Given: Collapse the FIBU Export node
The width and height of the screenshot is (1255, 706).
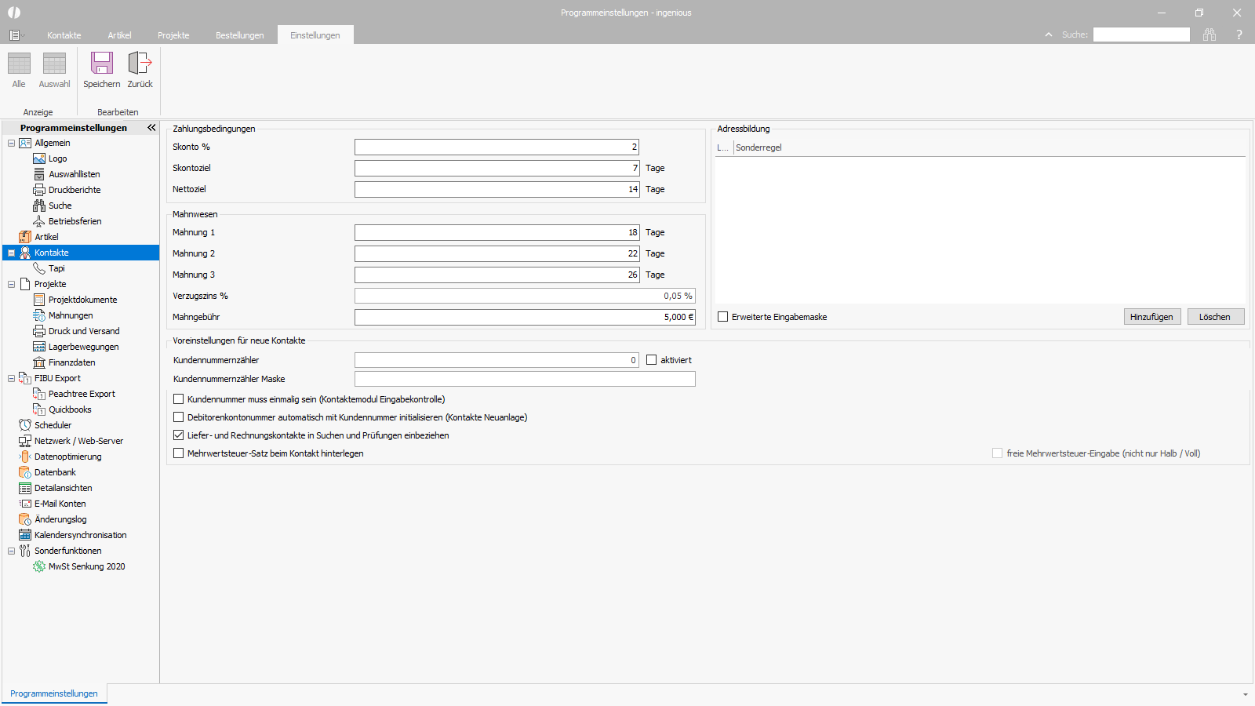Looking at the screenshot, I should [11, 378].
